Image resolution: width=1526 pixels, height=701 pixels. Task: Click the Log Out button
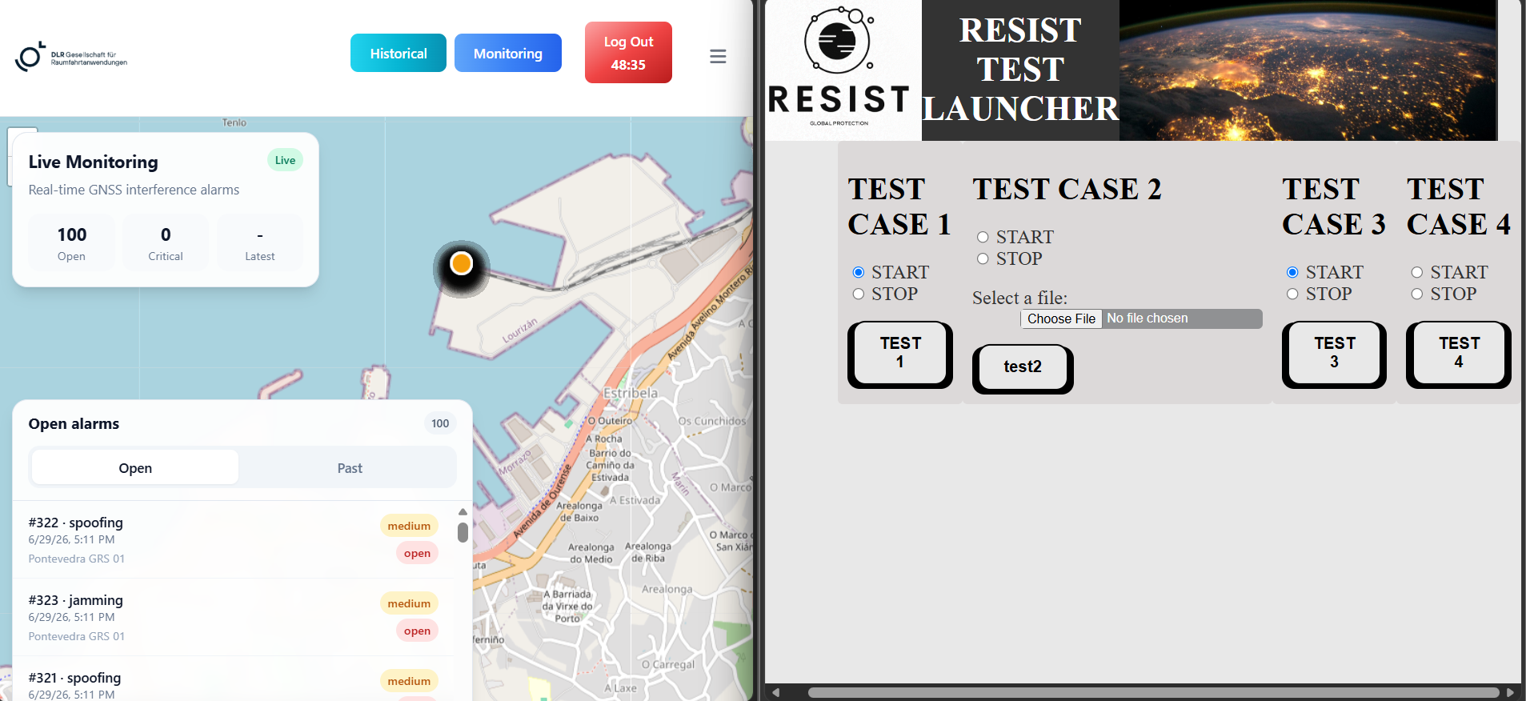[x=628, y=53]
